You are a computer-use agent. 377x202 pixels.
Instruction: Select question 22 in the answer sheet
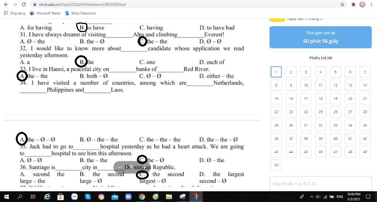pos(276,112)
